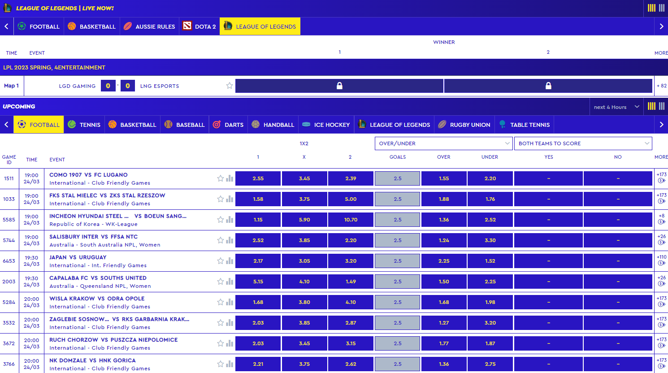Pick away win 10.70 for Boeun Sangmu
Image resolution: width=668 pixels, height=373 pixels.
pos(351,220)
